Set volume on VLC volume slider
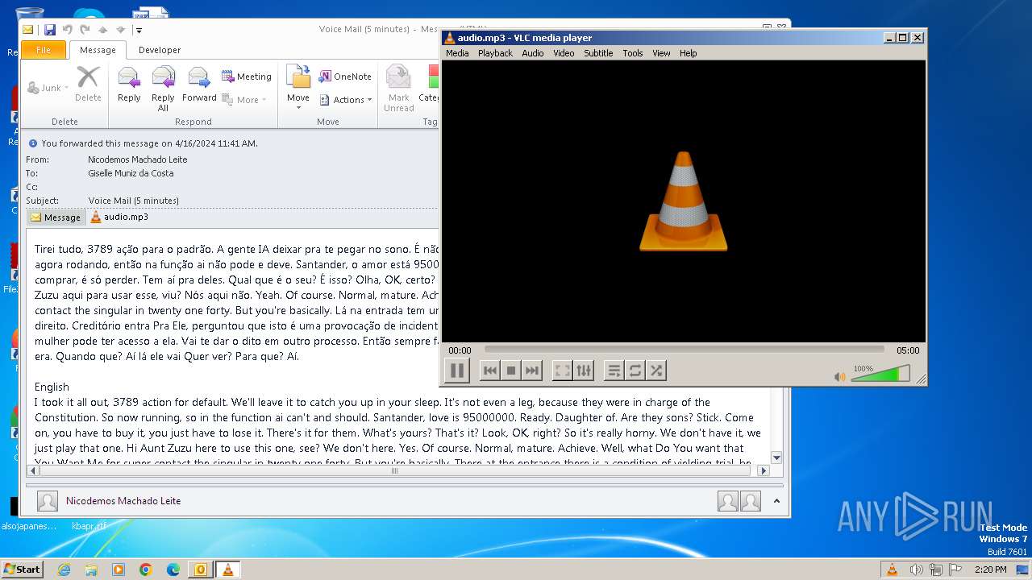The height and width of the screenshot is (580, 1032). tap(880, 374)
